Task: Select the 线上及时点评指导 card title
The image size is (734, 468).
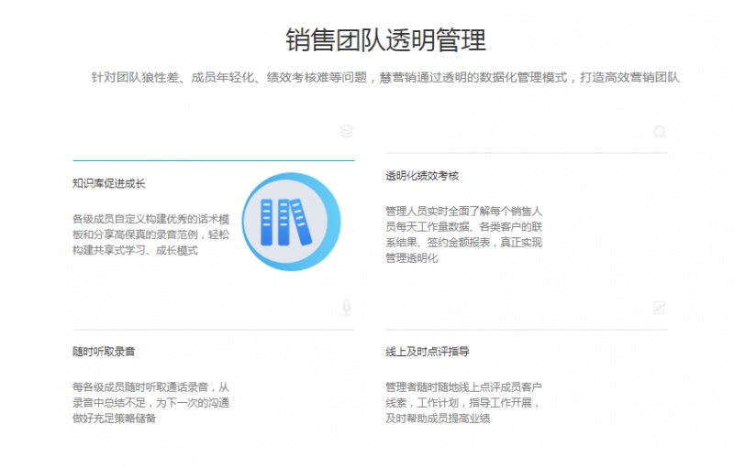Action: pos(428,352)
